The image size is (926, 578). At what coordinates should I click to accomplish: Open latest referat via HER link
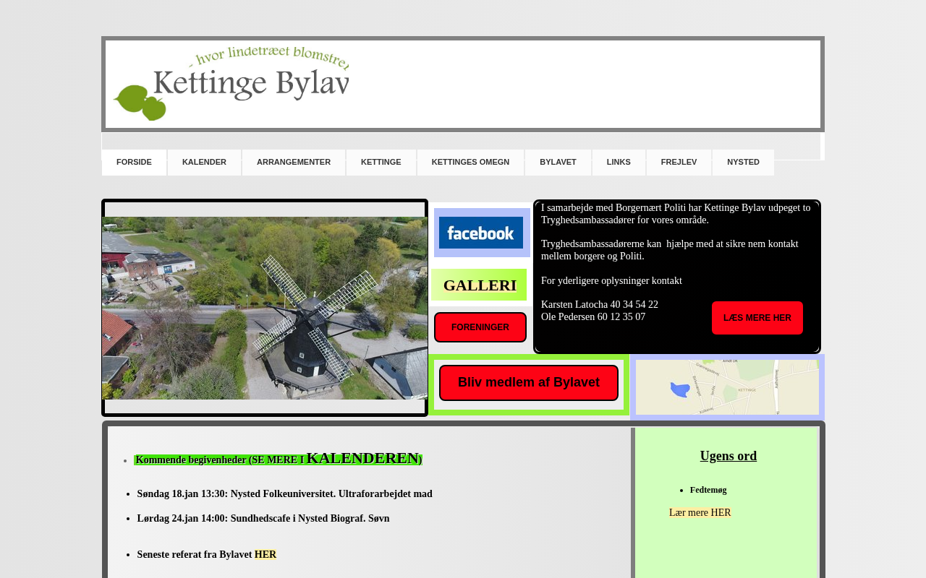point(266,555)
